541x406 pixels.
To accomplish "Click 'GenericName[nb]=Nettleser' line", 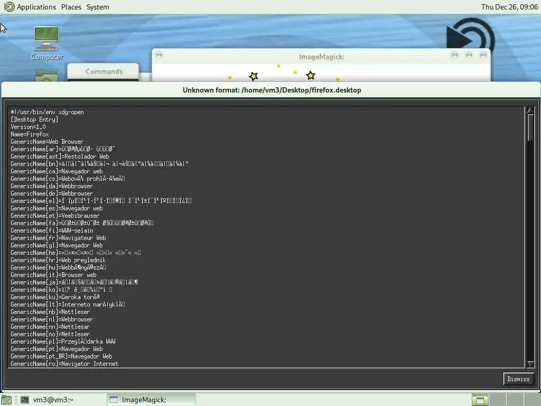I will click(50, 312).
